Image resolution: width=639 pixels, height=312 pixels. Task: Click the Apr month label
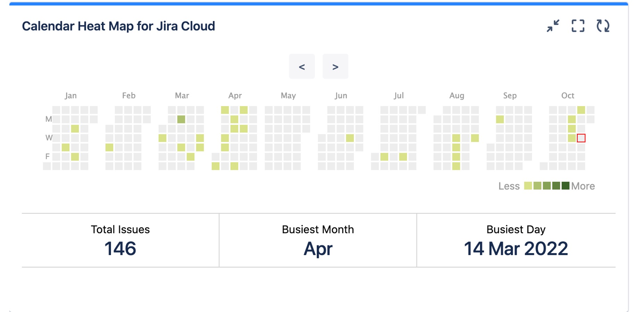(235, 96)
